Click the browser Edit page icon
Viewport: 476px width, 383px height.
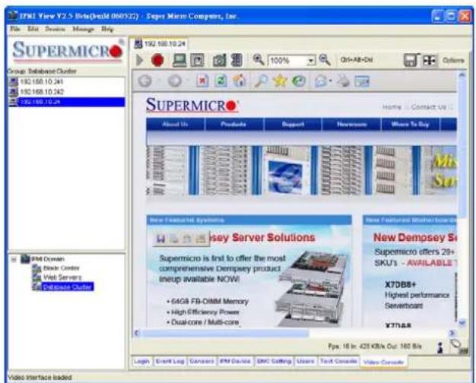[362, 81]
